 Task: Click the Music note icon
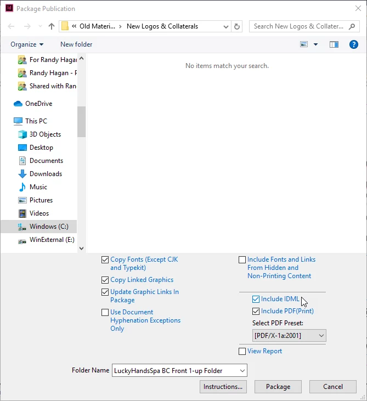[x=22, y=187]
